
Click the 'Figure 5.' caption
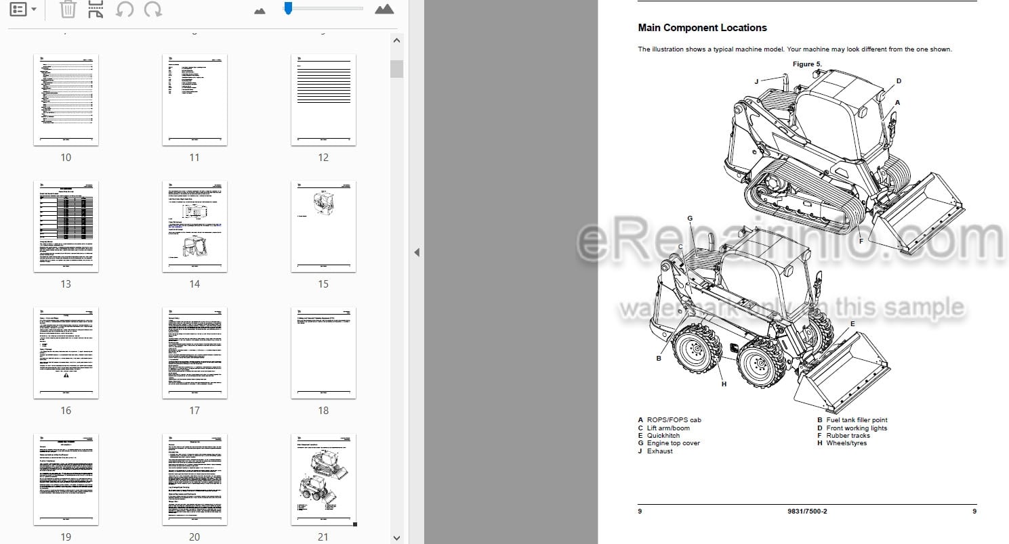click(807, 64)
